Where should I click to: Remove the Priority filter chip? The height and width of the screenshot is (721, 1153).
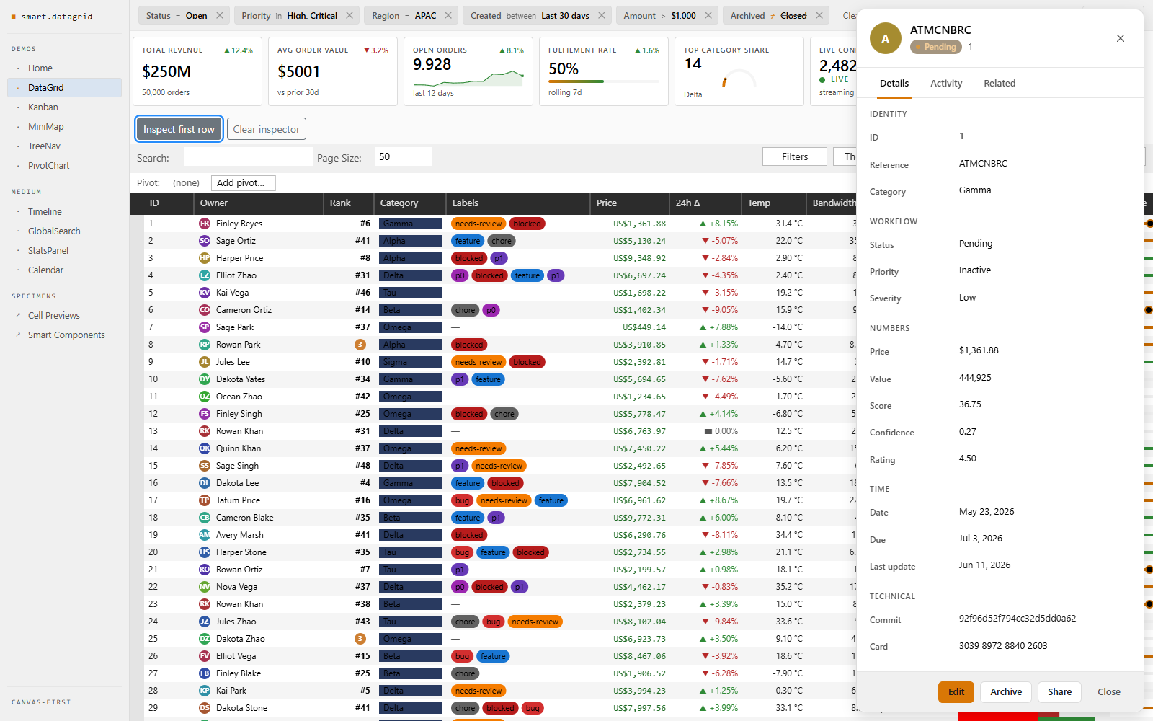click(x=350, y=15)
